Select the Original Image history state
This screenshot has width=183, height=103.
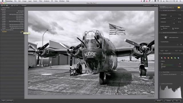tap(6, 8)
